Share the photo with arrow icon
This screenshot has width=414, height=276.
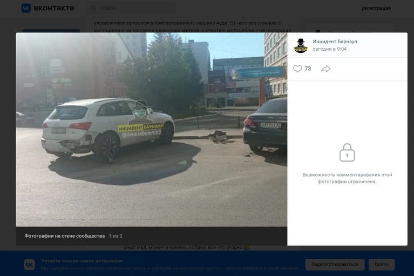326,69
